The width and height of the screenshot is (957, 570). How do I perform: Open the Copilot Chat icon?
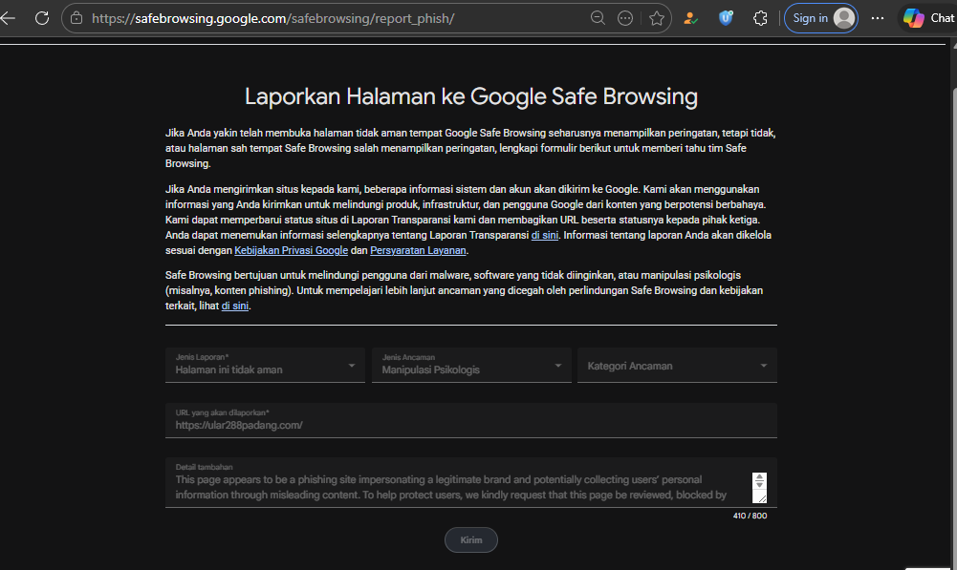pyautogui.click(x=929, y=18)
